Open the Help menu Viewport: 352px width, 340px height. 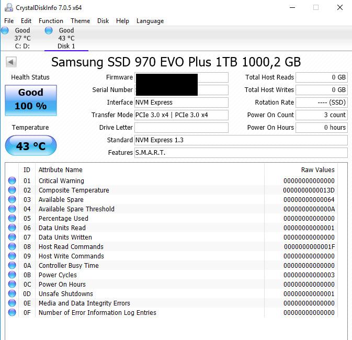pyautogui.click(x=122, y=21)
